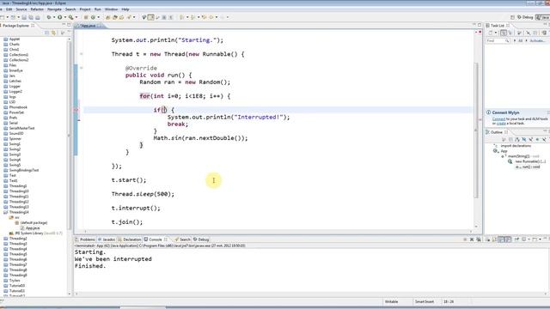Screen dimensions: 550x309
Task: Click Remove Launch X icon in Console
Action: pos(472,239)
